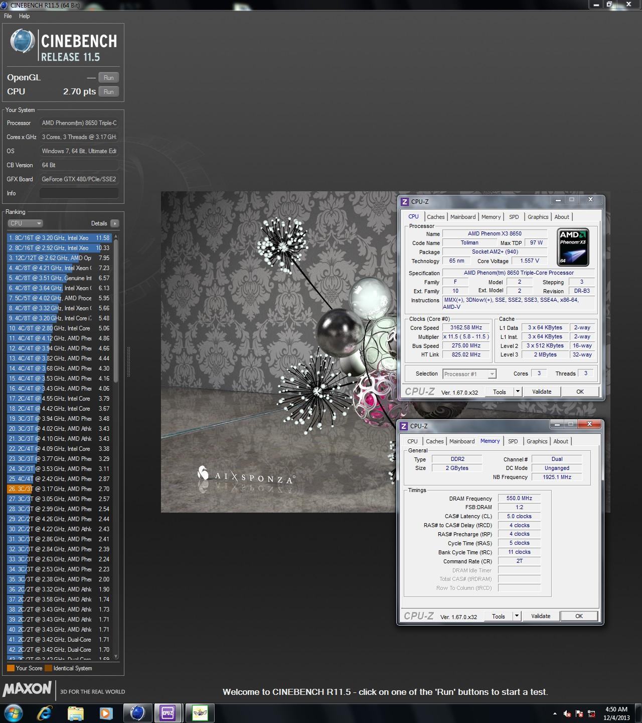This screenshot has width=642, height=723.
Task: Switch to CPU tab in lower CPU-Z window
Action: click(412, 441)
